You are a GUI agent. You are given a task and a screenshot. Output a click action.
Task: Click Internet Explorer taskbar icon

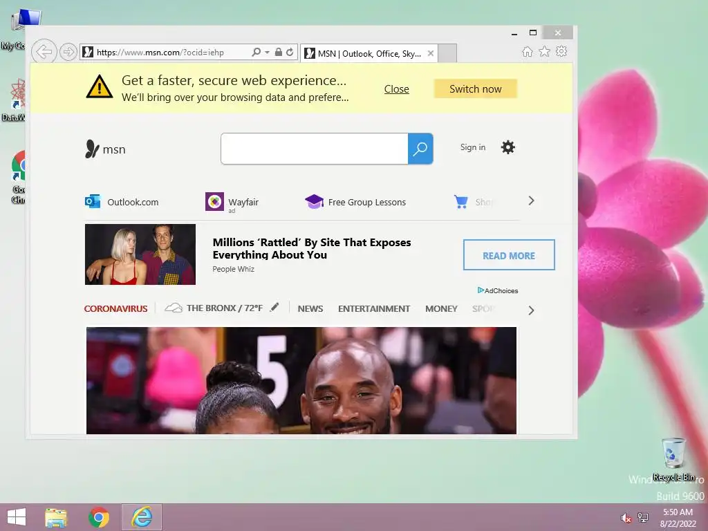pos(142,517)
